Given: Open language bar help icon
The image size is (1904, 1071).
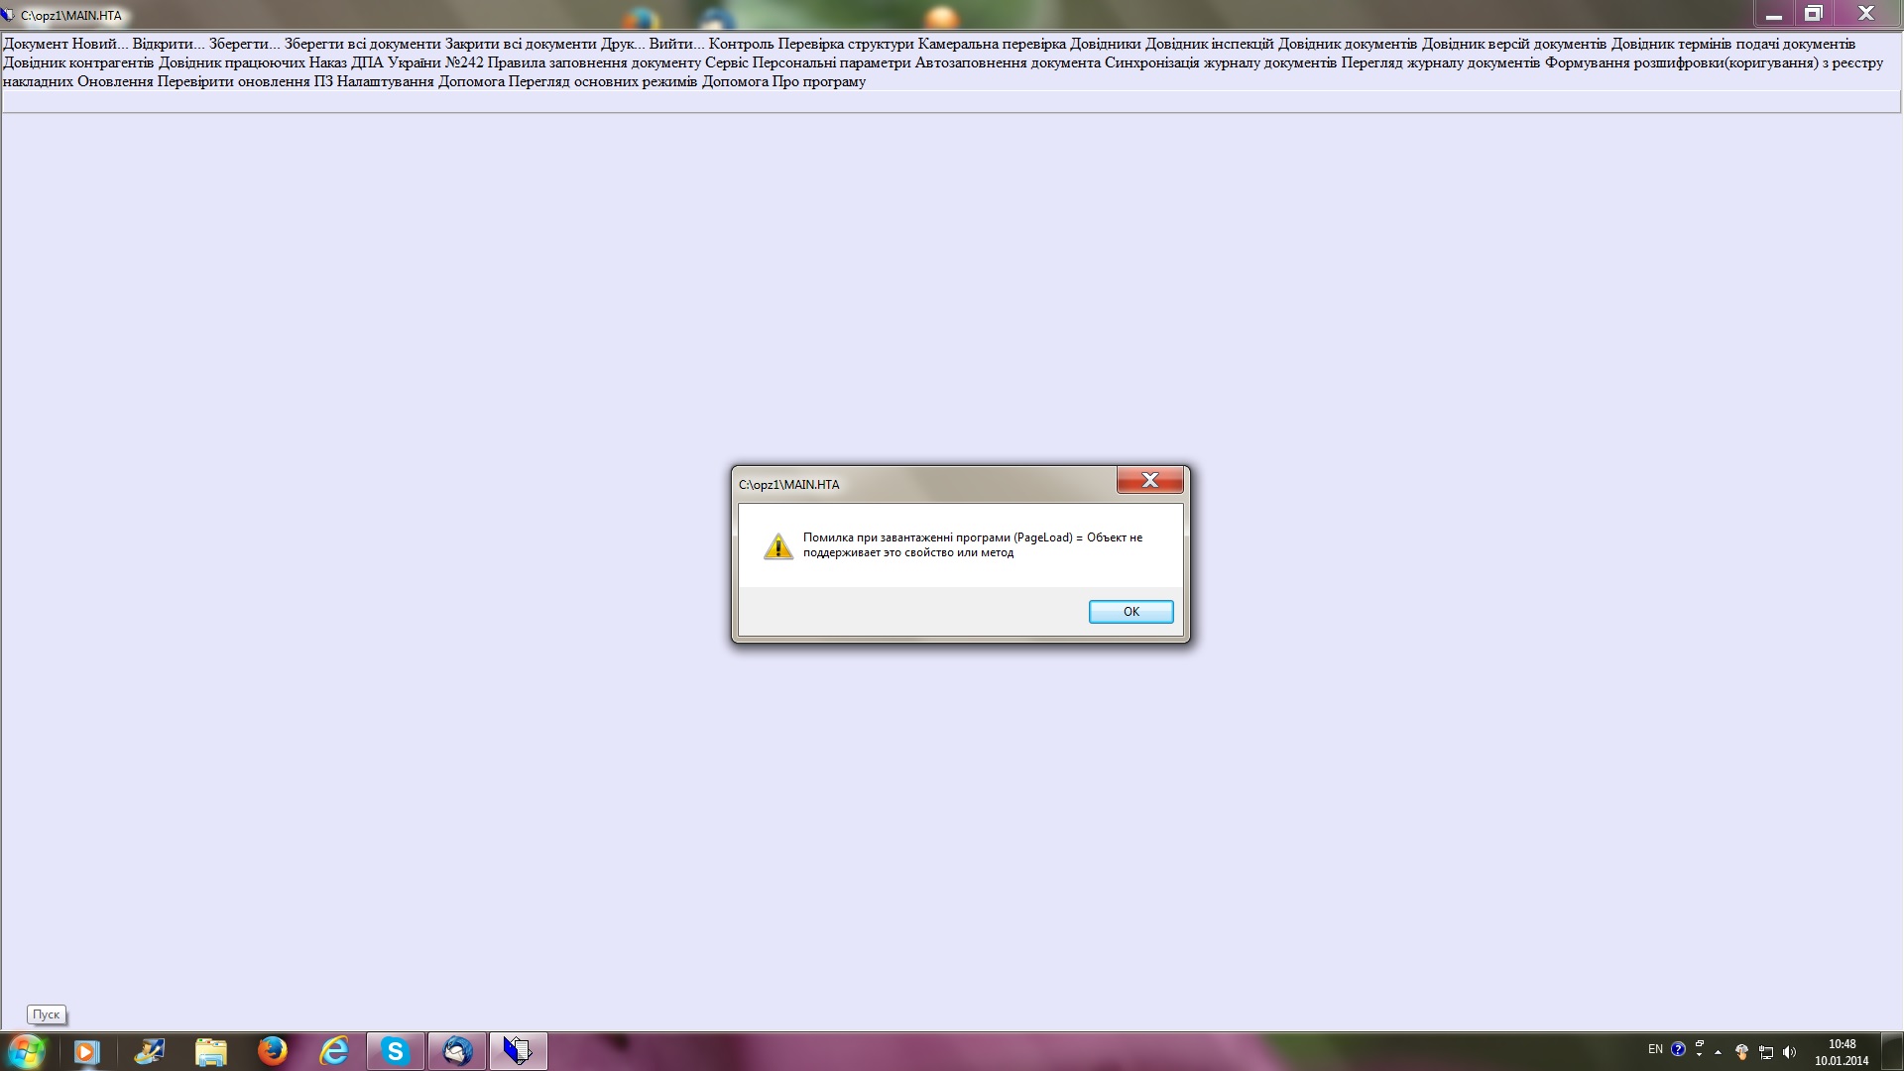Looking at the screenshot, I should [x=1678, y=1049].
